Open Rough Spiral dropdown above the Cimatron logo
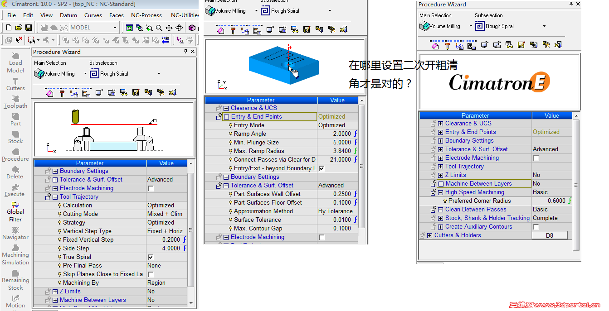This screenshot has height=311, width=609. click(x=544, y=26)
